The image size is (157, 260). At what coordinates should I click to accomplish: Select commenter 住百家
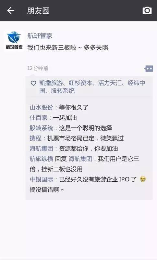[39, 118]
